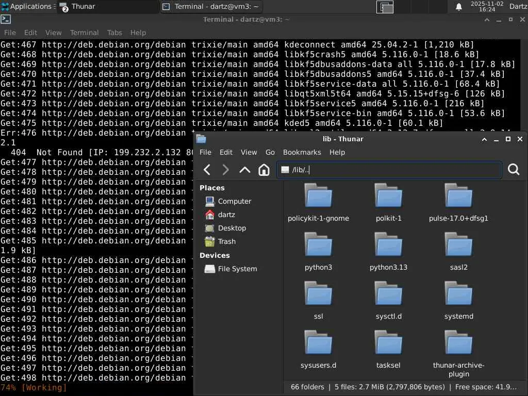Go forward in Thunar history
The width and height of the screenshot is (528, 396).
click(x=226, y=170)
